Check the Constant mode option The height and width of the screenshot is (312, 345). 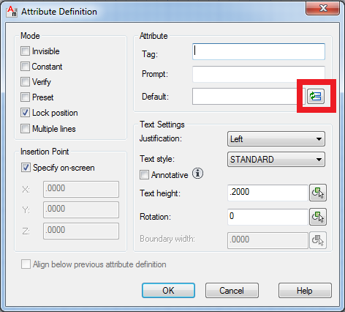point(25,67)
